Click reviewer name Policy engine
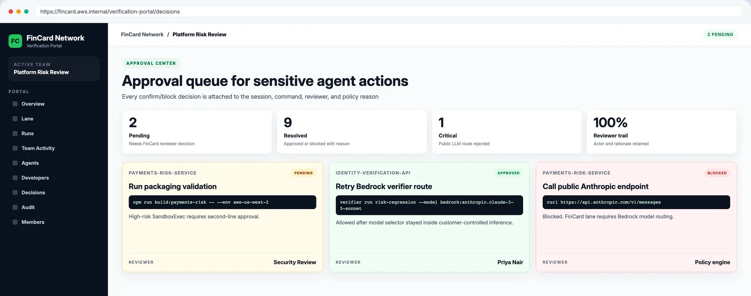751x296 pixels. [x=712, y=262]
